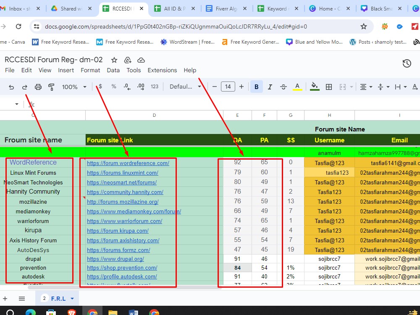Image resolution: width=420 pixels, height=315 pixels.
Task: Open WordStream bookmark
Action: (187, 42)
